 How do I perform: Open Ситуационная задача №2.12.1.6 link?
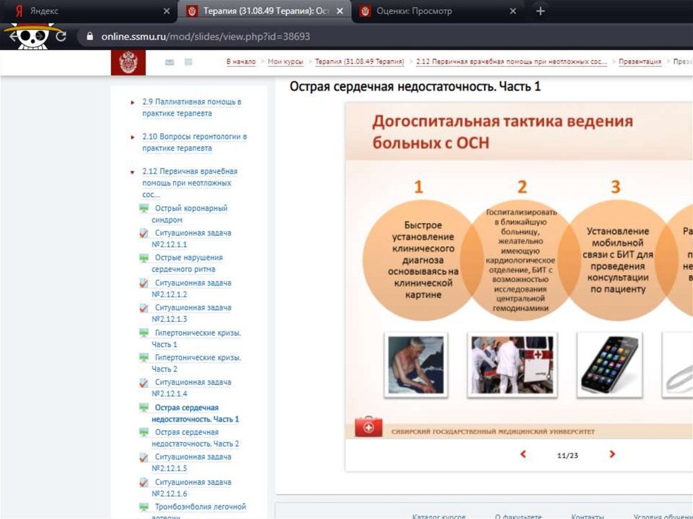192,488
